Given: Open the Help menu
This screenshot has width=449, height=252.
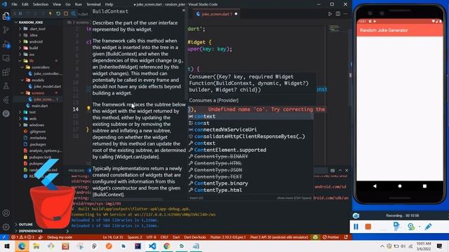Looking at the screenshot, I should (x=109, y=4).
